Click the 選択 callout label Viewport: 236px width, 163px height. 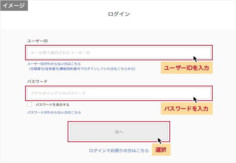(161, 150)
